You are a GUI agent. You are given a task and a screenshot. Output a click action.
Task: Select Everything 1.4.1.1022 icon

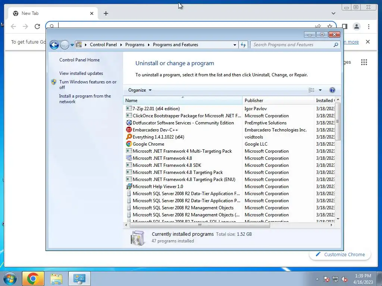pyautogui.click(x=129, y=137)
